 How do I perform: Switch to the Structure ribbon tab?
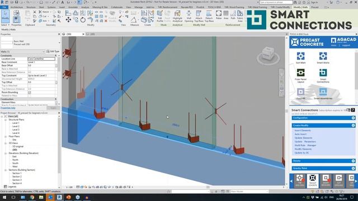tap(31, 7)
